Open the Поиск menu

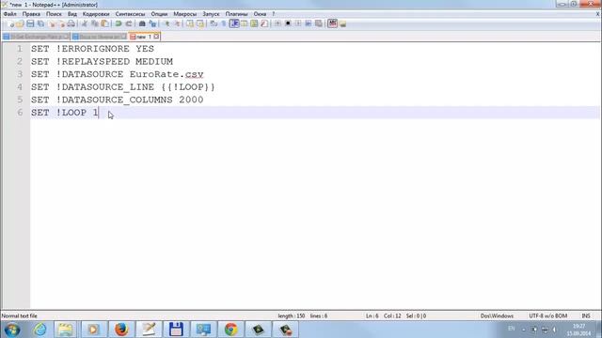(x=54, y=14)
